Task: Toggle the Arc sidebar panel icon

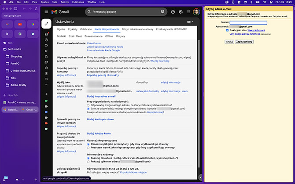Action: [15, 9]
